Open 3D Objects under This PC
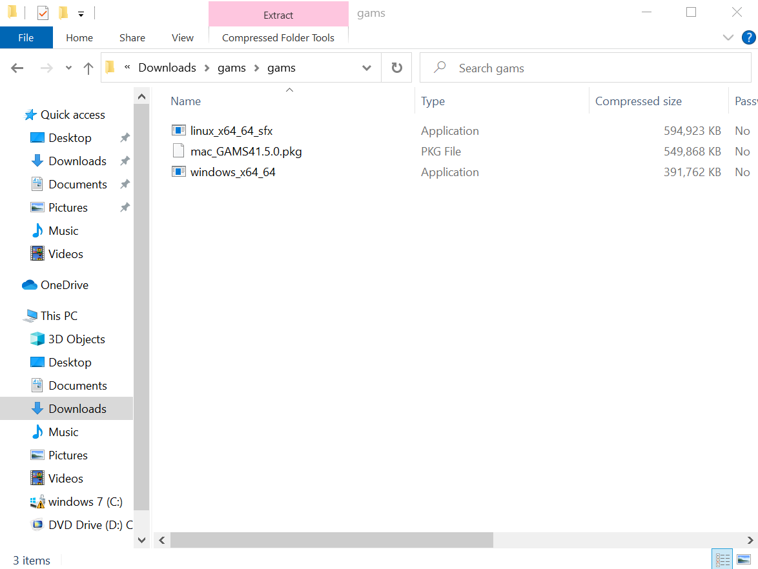 point(76,339)
